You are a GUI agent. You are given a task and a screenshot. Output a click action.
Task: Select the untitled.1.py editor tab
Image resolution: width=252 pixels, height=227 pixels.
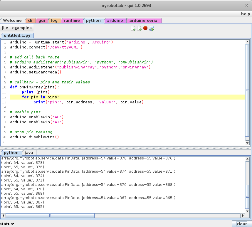pyautogui.click(x=17, y=36)
